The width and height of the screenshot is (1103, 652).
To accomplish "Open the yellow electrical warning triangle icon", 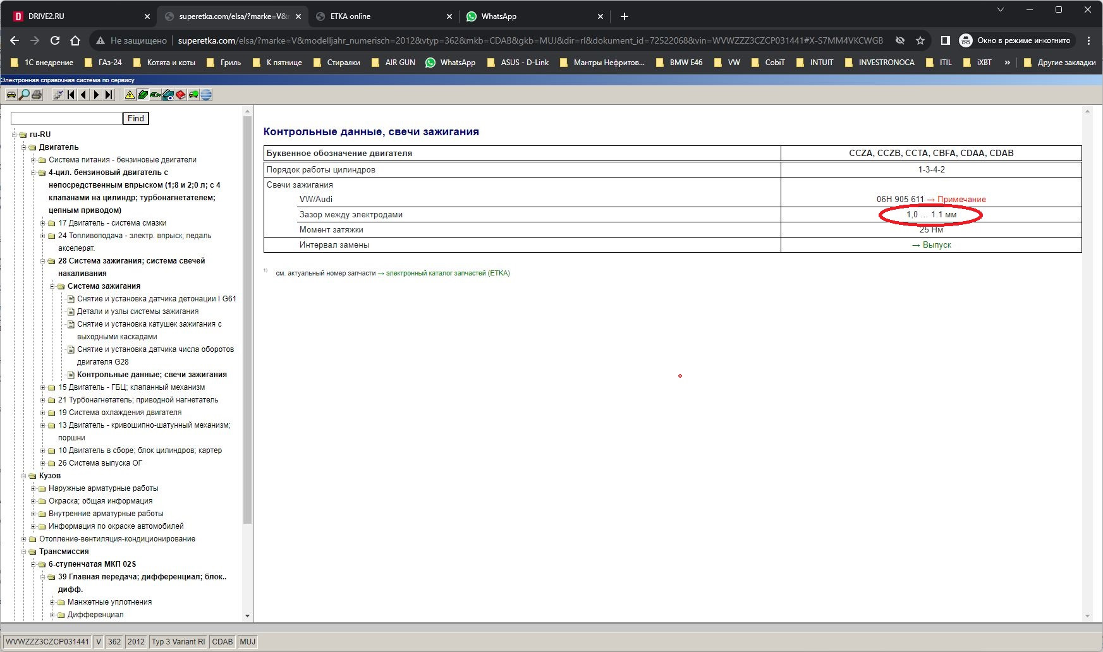I will pos(130,95).
